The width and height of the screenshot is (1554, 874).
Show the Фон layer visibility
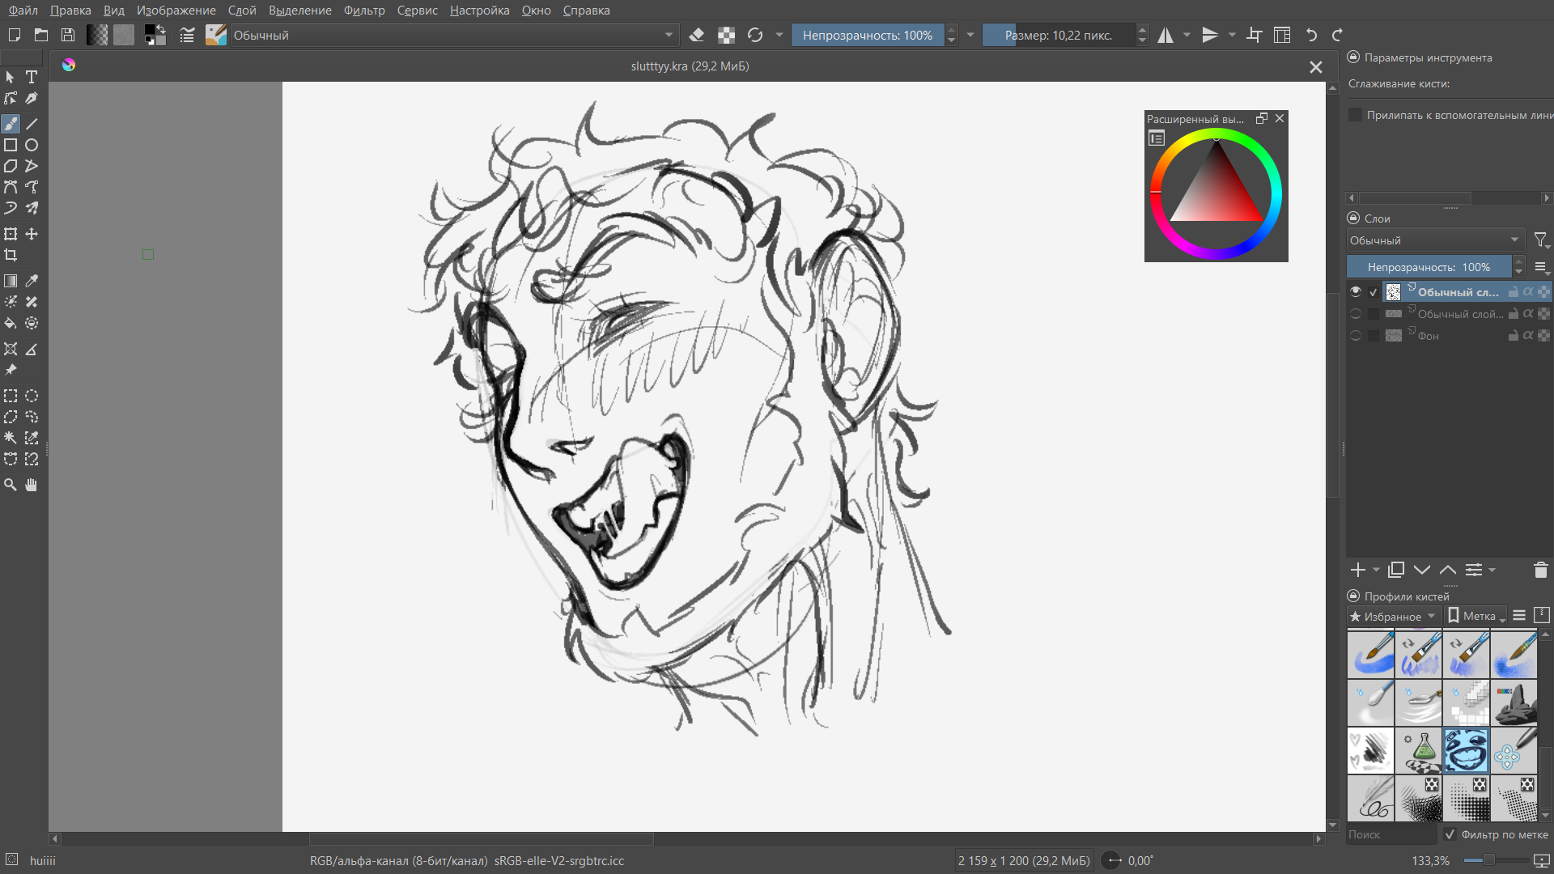coord(1356,335)
